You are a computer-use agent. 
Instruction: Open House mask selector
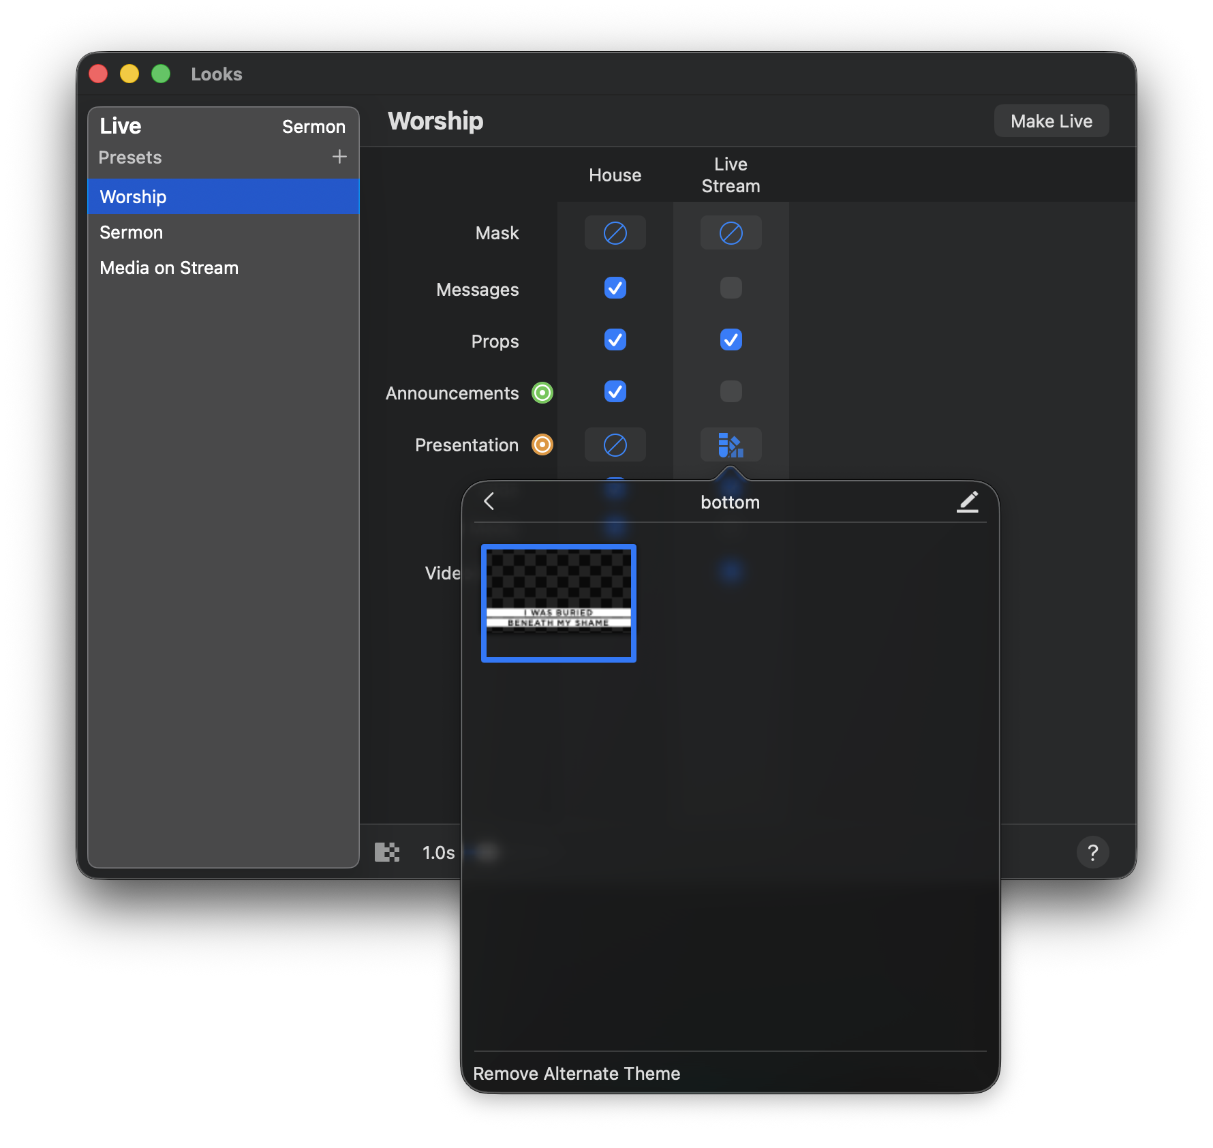[x=615, y=233]
